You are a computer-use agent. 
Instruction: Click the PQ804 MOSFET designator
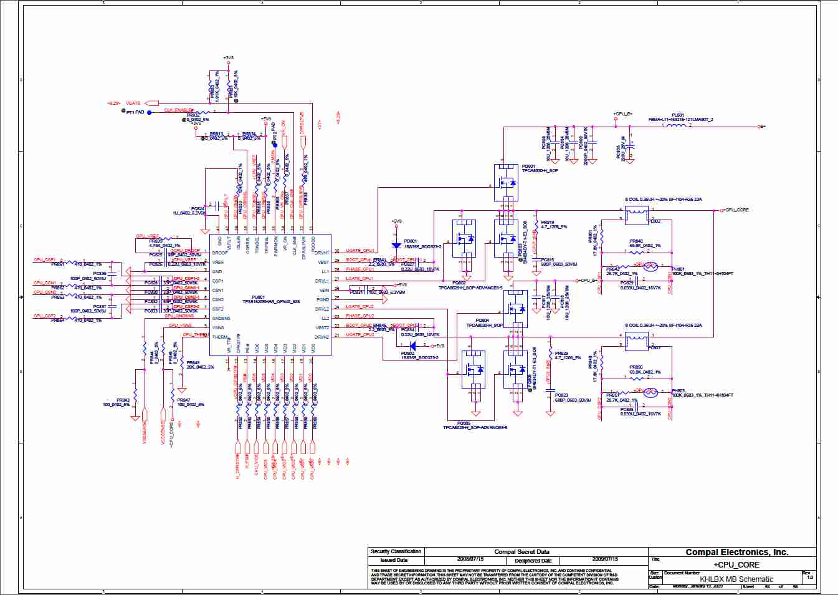(482, 321)
